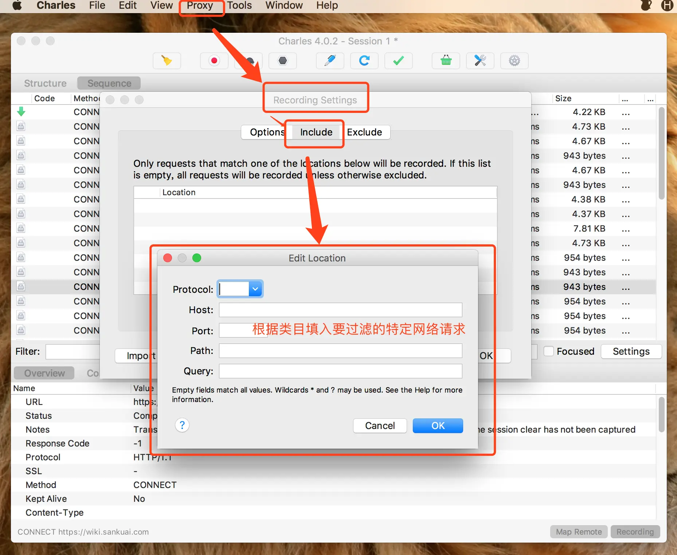Screen dimensions: 677x555
Task: Open the gear settings toolbar icon
Action: (x=514, y=60)
